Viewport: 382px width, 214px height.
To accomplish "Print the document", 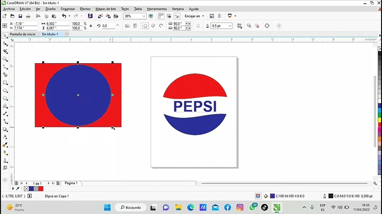I will pyautogui.click(x=28, y=16).
